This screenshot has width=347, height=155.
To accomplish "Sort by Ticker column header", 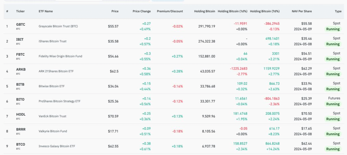I will click(x=20, y=11).
